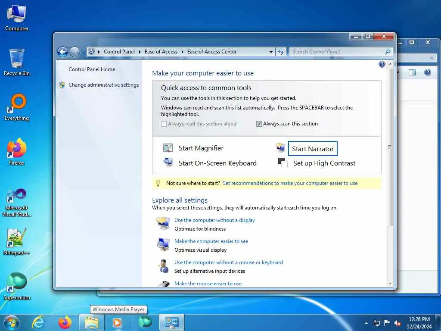
Task: Click the muted volume tray icon
Action: pos(398,323)
